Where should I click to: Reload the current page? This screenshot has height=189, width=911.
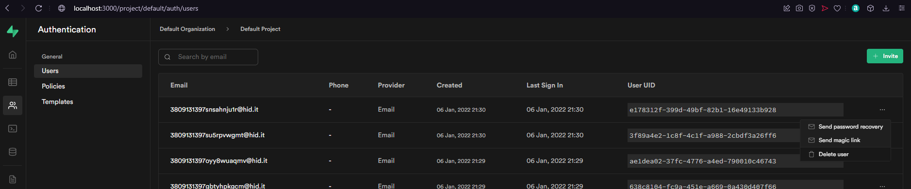[39, 8]
